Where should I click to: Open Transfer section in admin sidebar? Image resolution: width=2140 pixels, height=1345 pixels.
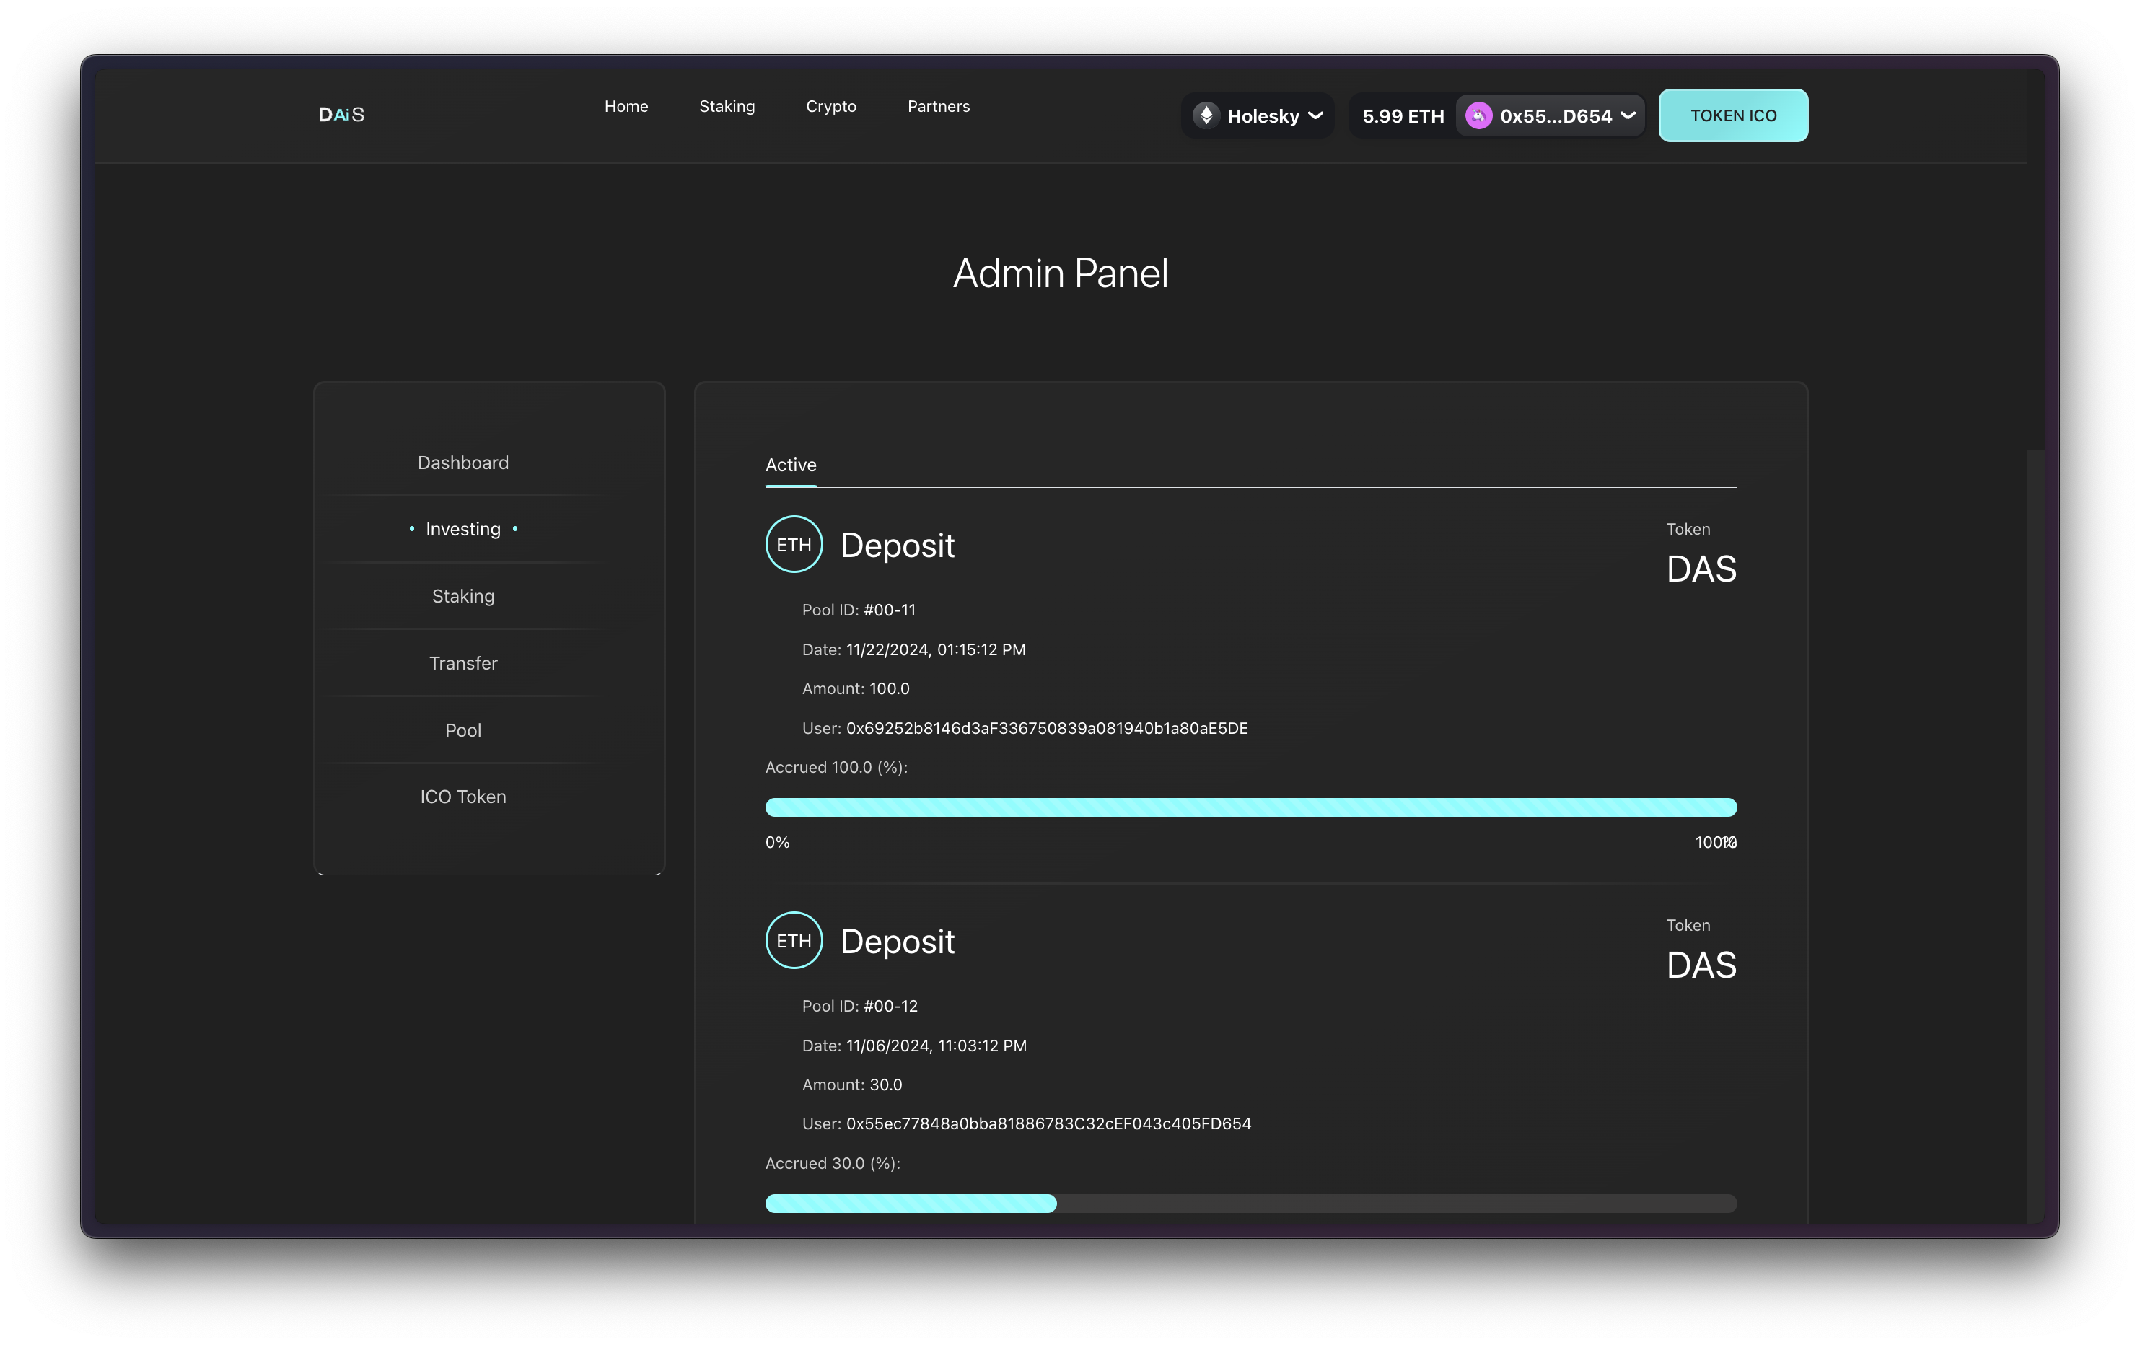tap(463, 663)
